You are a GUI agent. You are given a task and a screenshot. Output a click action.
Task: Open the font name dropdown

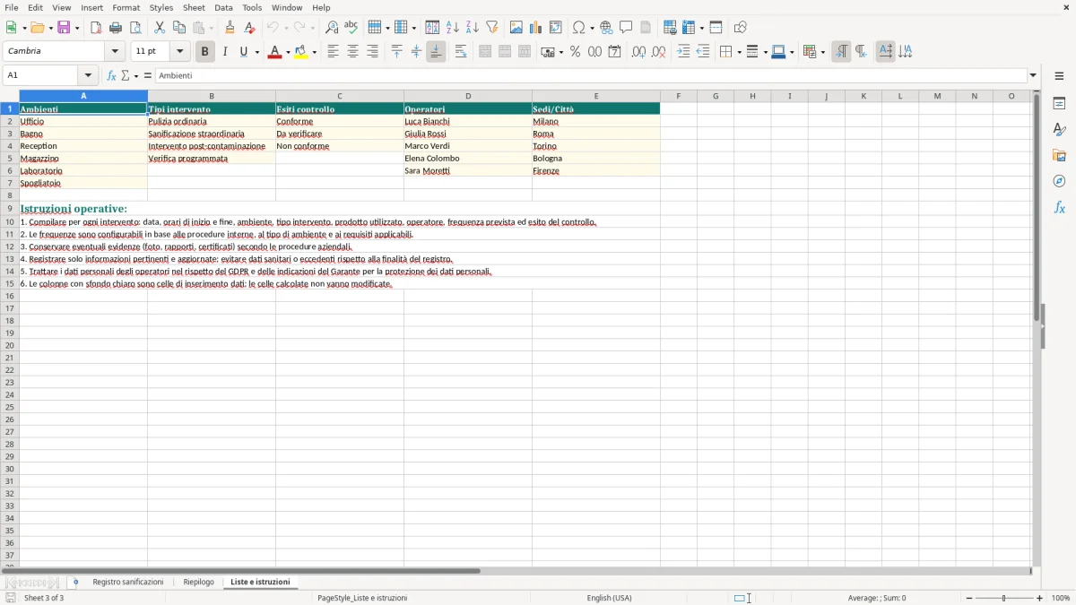(x=115, y=52)
